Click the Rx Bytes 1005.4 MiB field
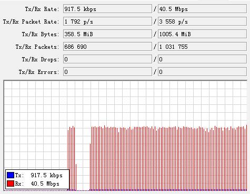Screen dimensions: 250x194 [x=202, y=34]
